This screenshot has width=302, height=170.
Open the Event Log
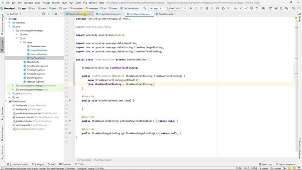(265, 164)
